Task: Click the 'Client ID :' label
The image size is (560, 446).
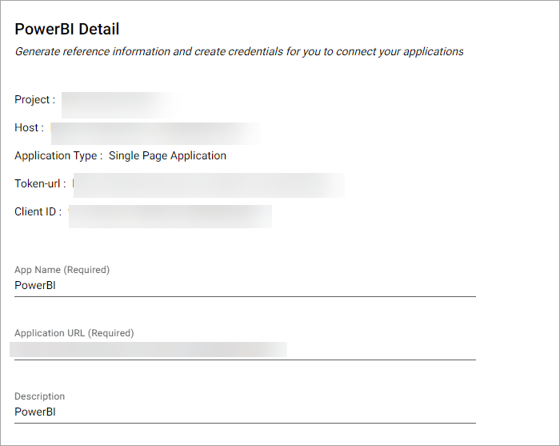Action: pyautogui.click(x=38, y=212)
